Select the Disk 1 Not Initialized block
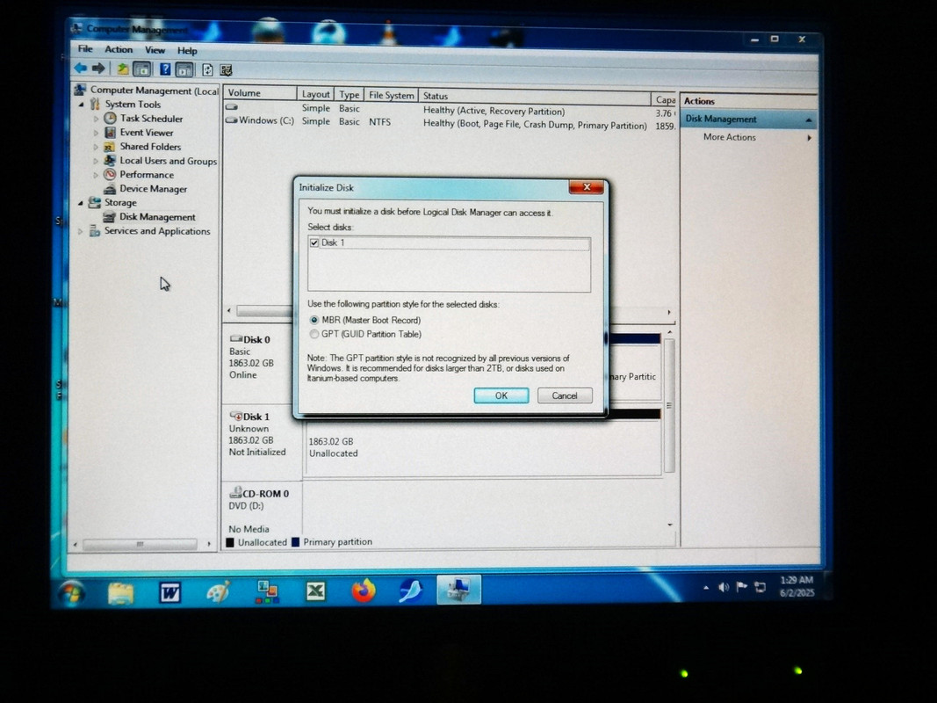937x703 pixels. tap(262, 442)
